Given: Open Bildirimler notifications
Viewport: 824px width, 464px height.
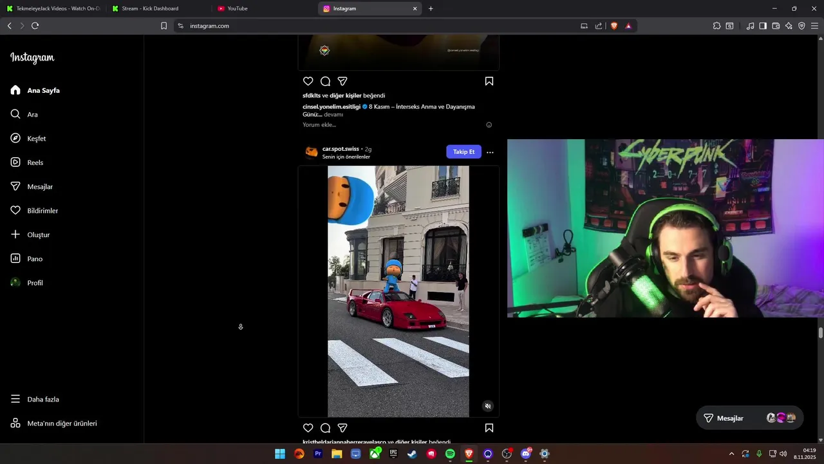Looking at the screenshot, I should pyautogui.click(x=34, y=211).
